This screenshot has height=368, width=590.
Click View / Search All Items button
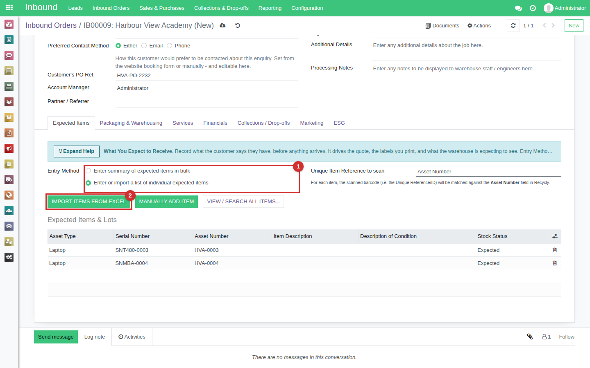pos(243,202)
